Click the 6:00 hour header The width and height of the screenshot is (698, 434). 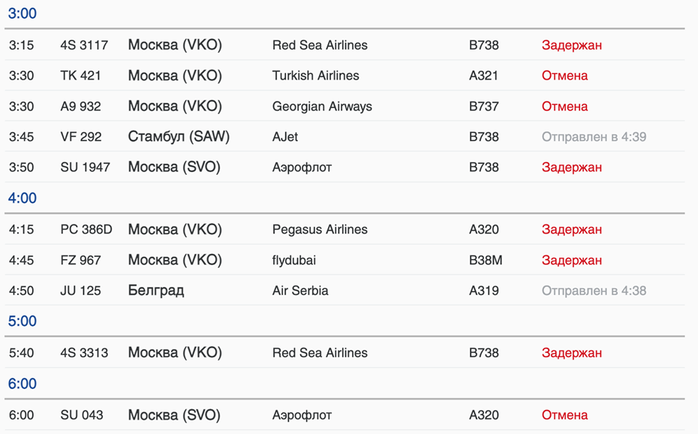[x=23, y=384]
